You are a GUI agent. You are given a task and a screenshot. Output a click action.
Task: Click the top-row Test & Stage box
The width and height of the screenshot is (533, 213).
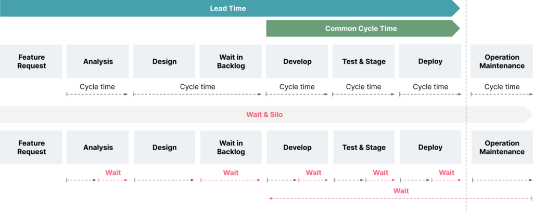pos(364,61)
